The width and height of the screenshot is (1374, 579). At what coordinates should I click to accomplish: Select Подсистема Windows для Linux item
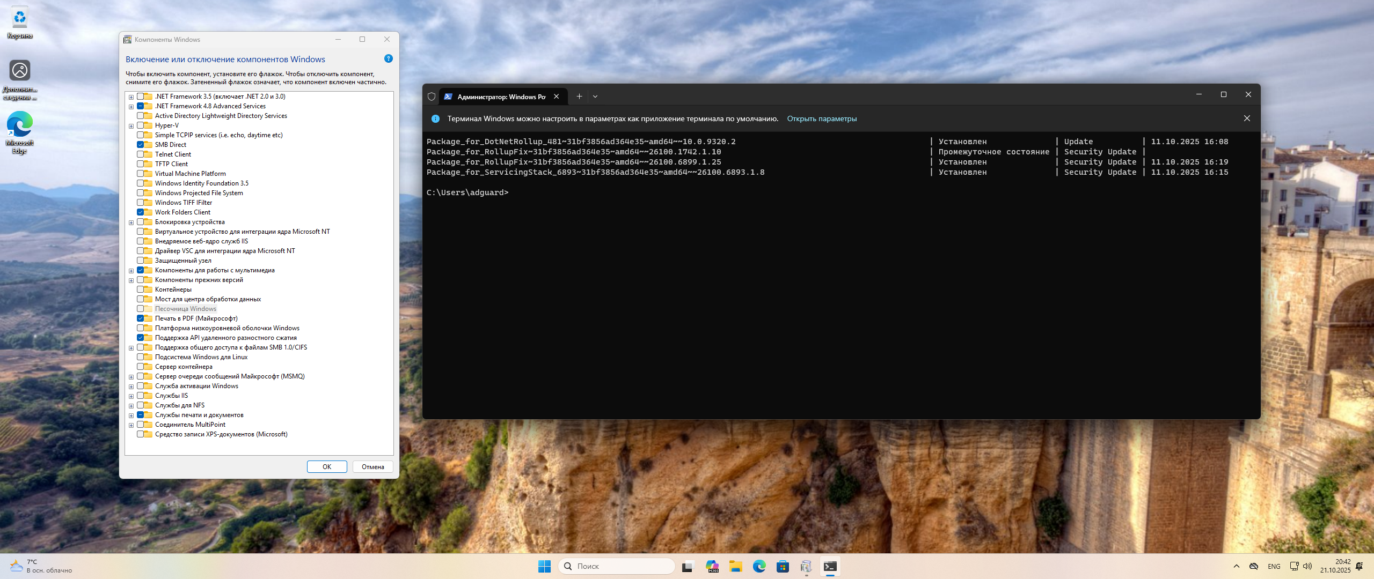201,357
